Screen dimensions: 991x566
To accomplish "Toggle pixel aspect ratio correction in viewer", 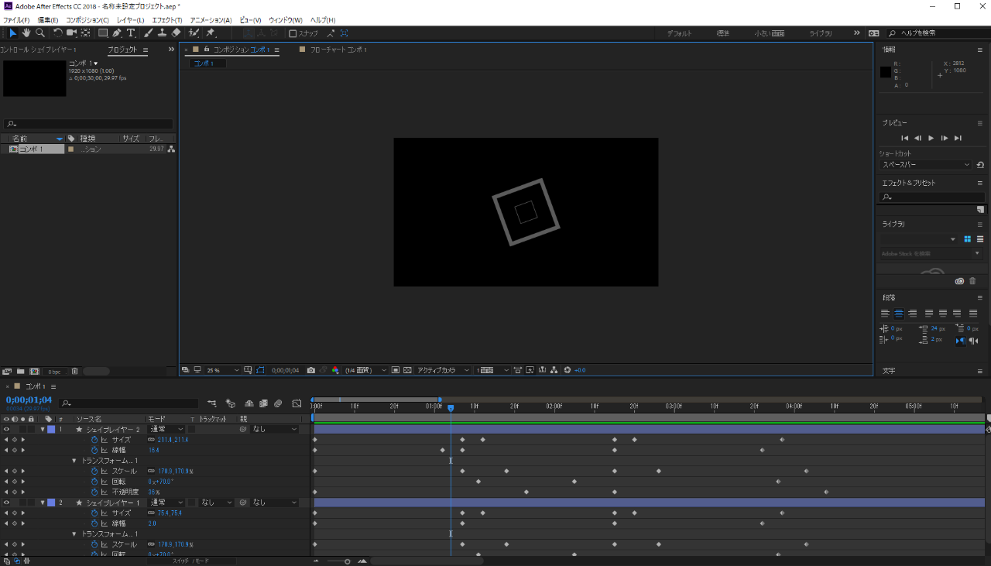I will tap(519, 370).
